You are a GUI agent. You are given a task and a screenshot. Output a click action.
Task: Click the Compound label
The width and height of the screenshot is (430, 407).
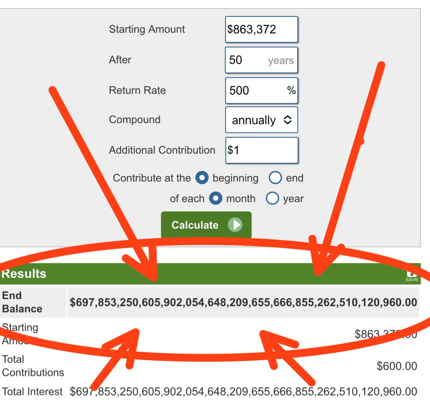[x=135, y=120]
